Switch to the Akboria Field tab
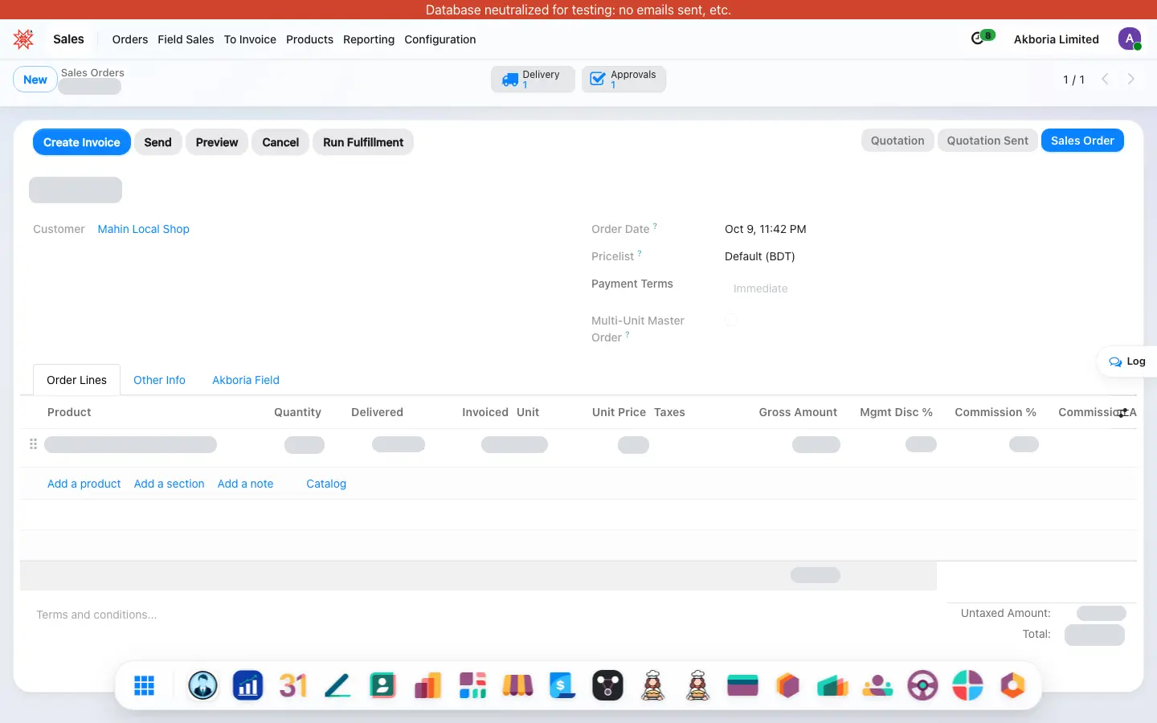Image resolution: width=1157 pixels, height=723 pixels. click(246, 380)
